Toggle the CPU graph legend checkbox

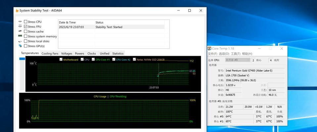tap(82, 59)
